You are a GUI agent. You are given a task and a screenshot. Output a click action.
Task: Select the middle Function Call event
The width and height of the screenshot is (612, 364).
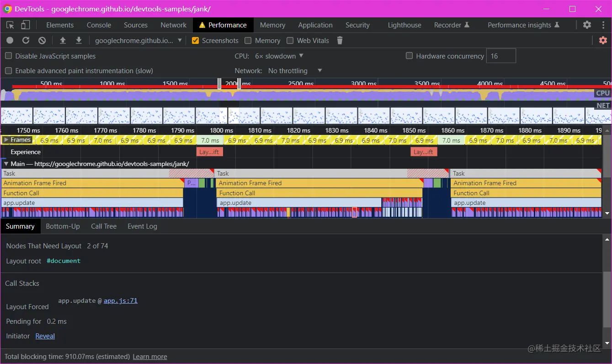click(319, 193)
